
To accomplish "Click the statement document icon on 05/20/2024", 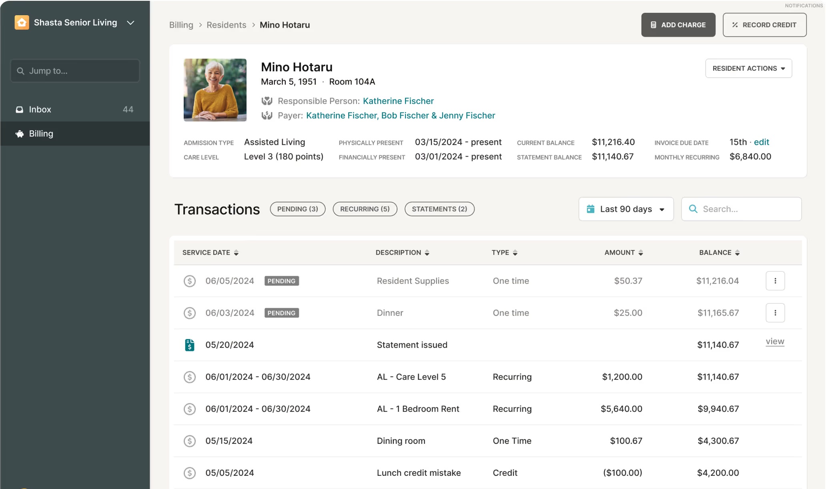I will coord(190,345).
